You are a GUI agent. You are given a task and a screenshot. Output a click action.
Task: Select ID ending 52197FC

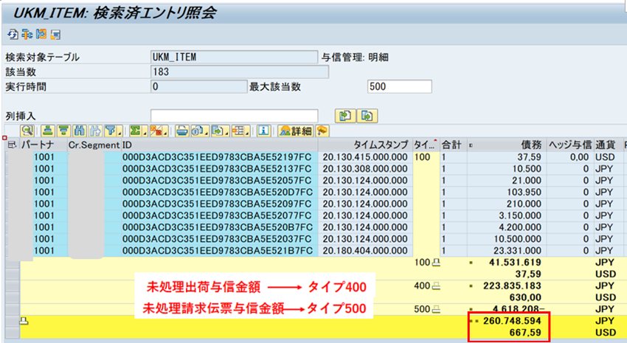pos(217,157)
